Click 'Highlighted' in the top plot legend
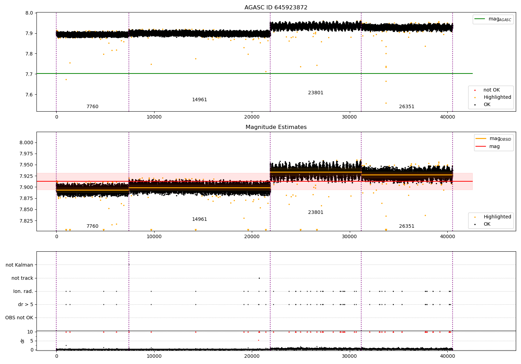The image size is (521, 364). (497, 97)
